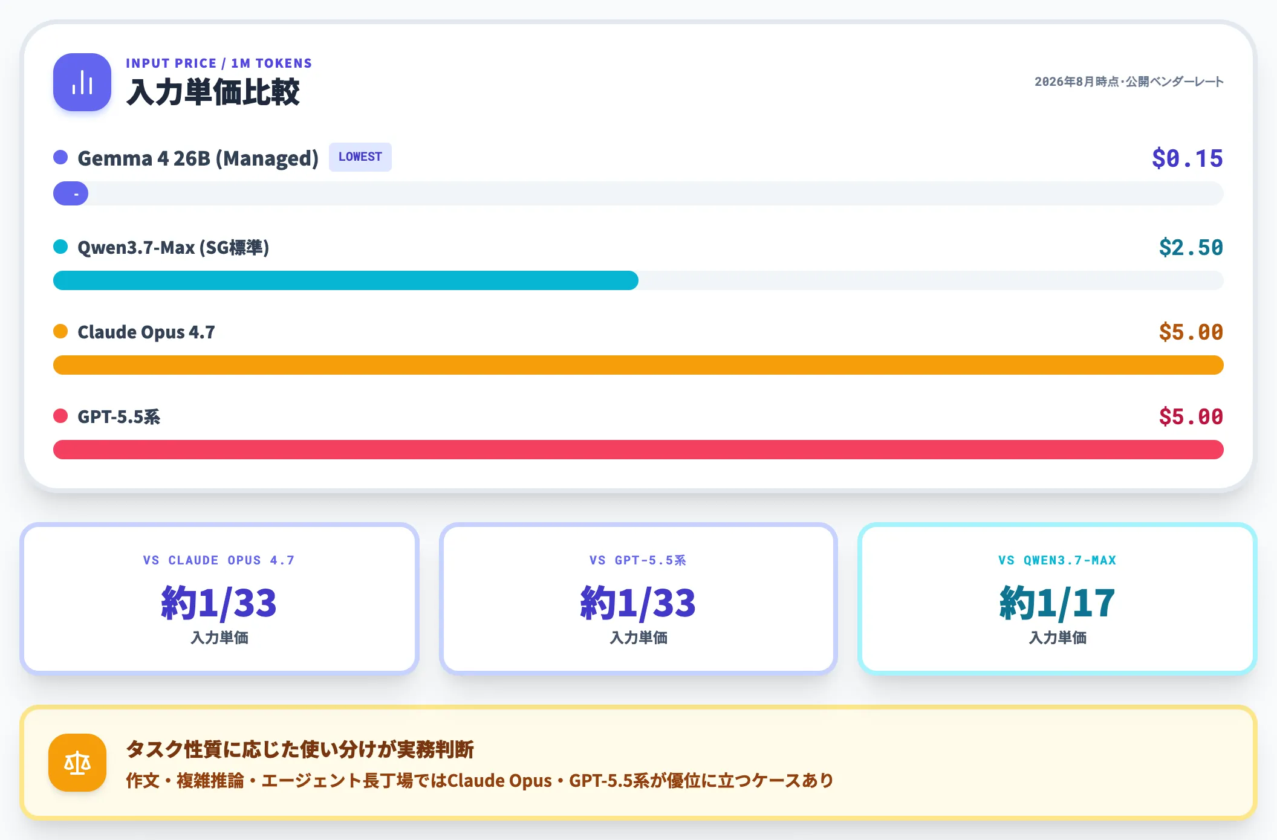1277x840 pixels.
Task: Click the '入力単価比較' heading
Action: coord(213,92)
